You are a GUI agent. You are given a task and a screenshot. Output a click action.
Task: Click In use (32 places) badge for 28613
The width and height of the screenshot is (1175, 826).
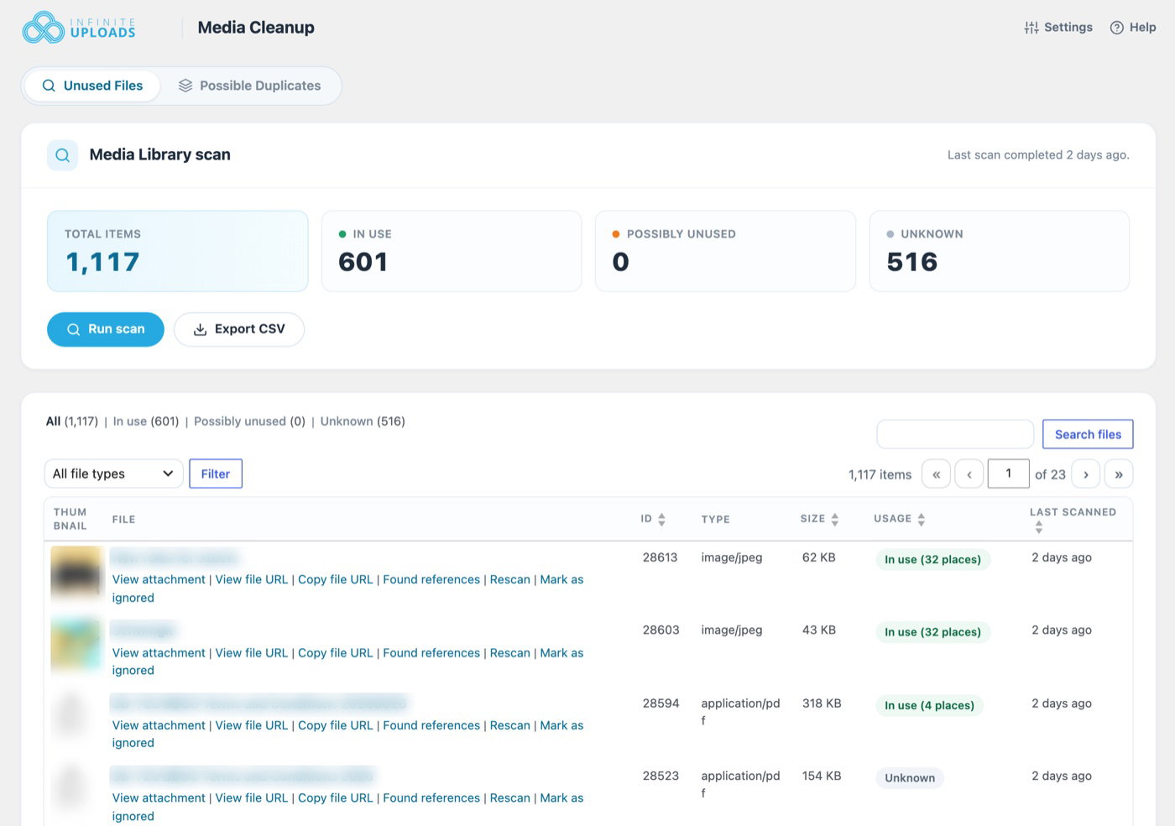(x=932, y=559)
